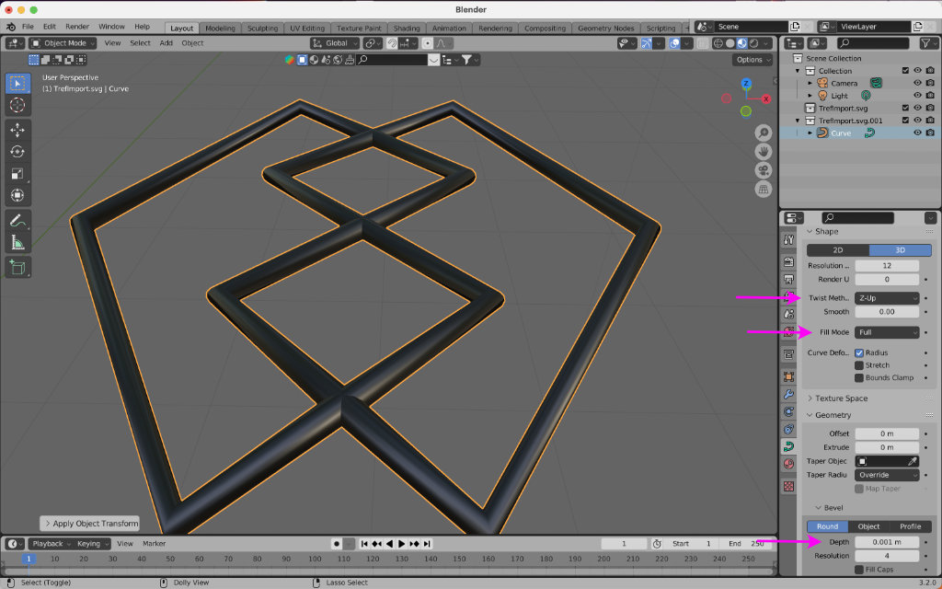Screen dimensions: 942x589
Task: Select the Move tool in left toolbar
Action: pos(17,130)
